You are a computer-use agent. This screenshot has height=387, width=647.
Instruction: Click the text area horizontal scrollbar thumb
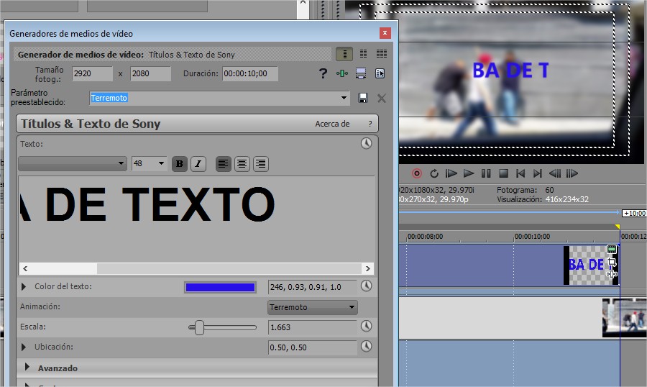click(229, 268)
